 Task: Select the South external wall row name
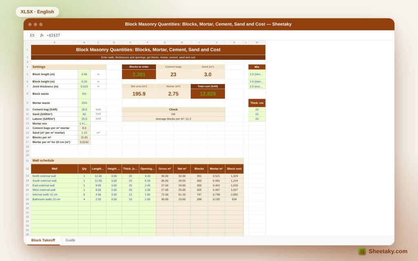click(54, 181)
